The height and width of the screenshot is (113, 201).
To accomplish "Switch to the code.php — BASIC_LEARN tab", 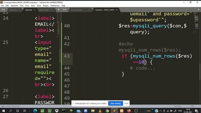I will pyautogui.click(x=105, y=10).
